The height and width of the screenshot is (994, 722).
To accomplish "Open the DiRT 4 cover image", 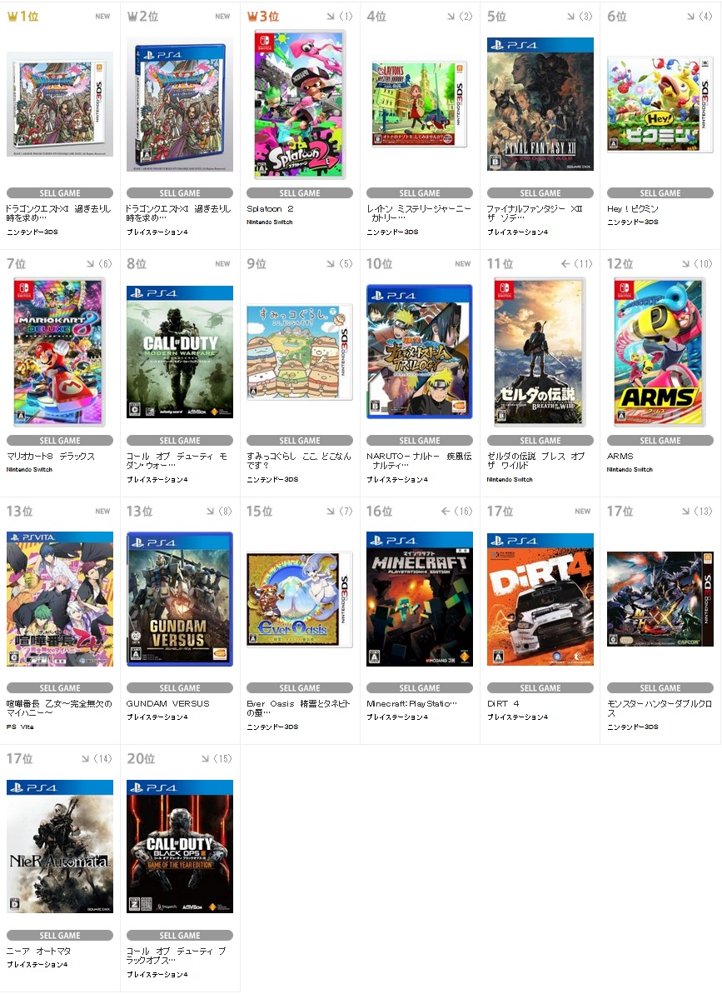I will point(540,599).
